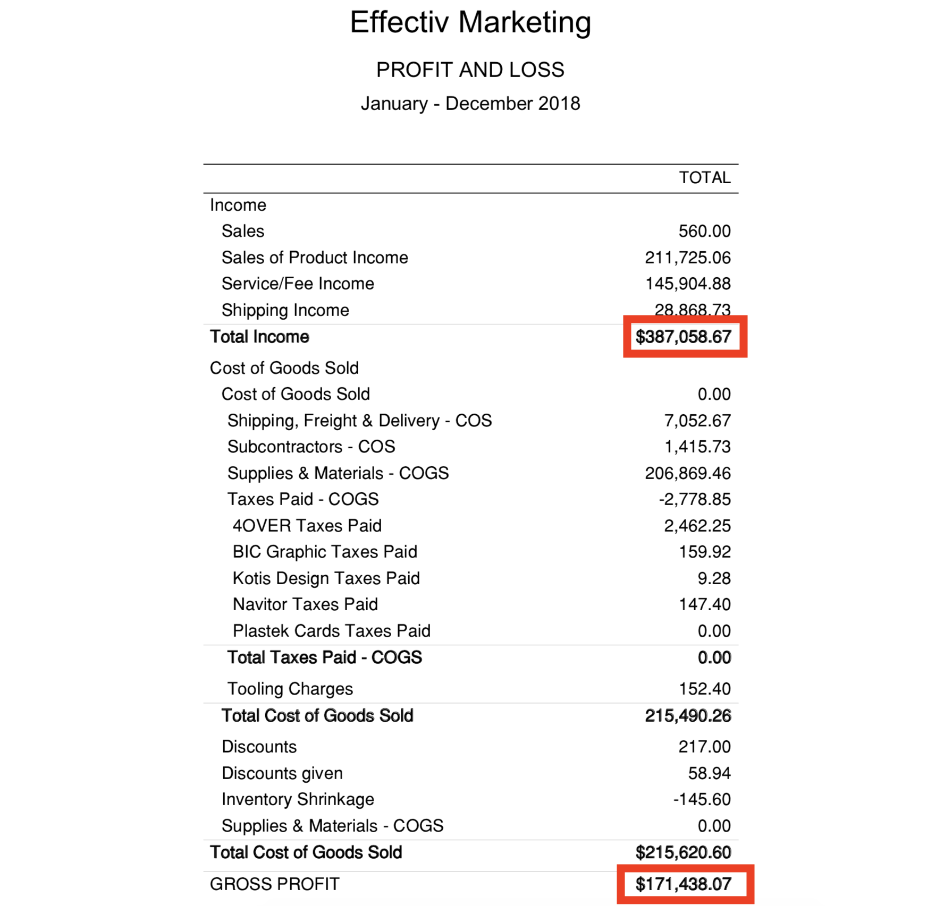
Task: Click the Total Income amount $387,058.67
Action: (x=683, y=337)
